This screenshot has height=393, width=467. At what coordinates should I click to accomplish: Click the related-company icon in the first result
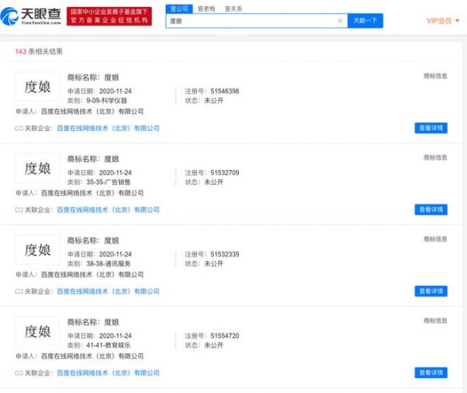pos(19,128)
